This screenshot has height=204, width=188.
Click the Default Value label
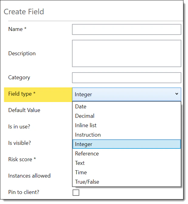24,110
